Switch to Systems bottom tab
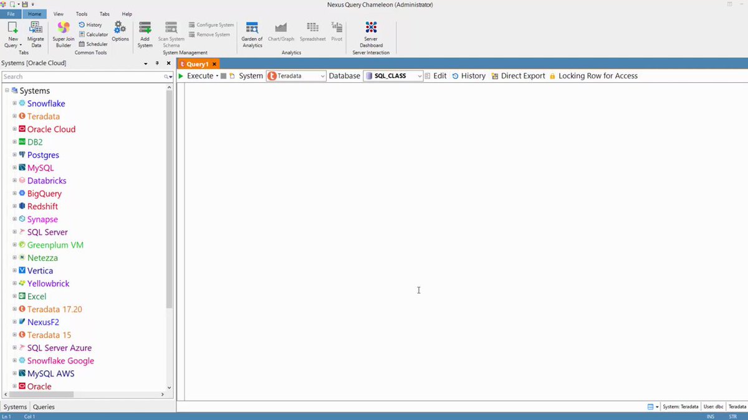Viewport: 748px width, 420px height. click(x=16, y=407)
